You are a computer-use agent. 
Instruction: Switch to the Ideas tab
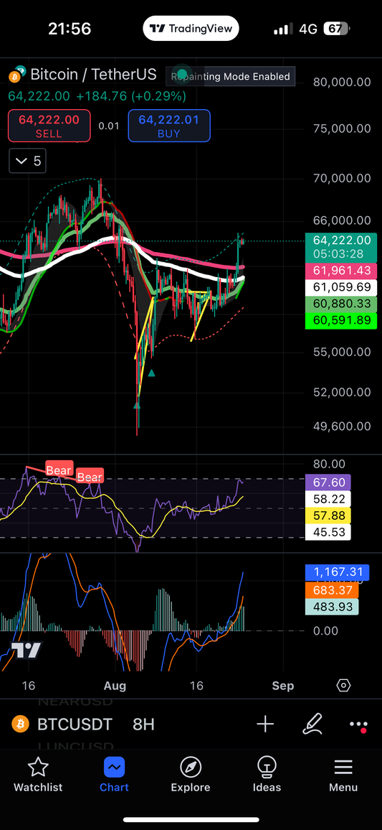coord(267,775)
